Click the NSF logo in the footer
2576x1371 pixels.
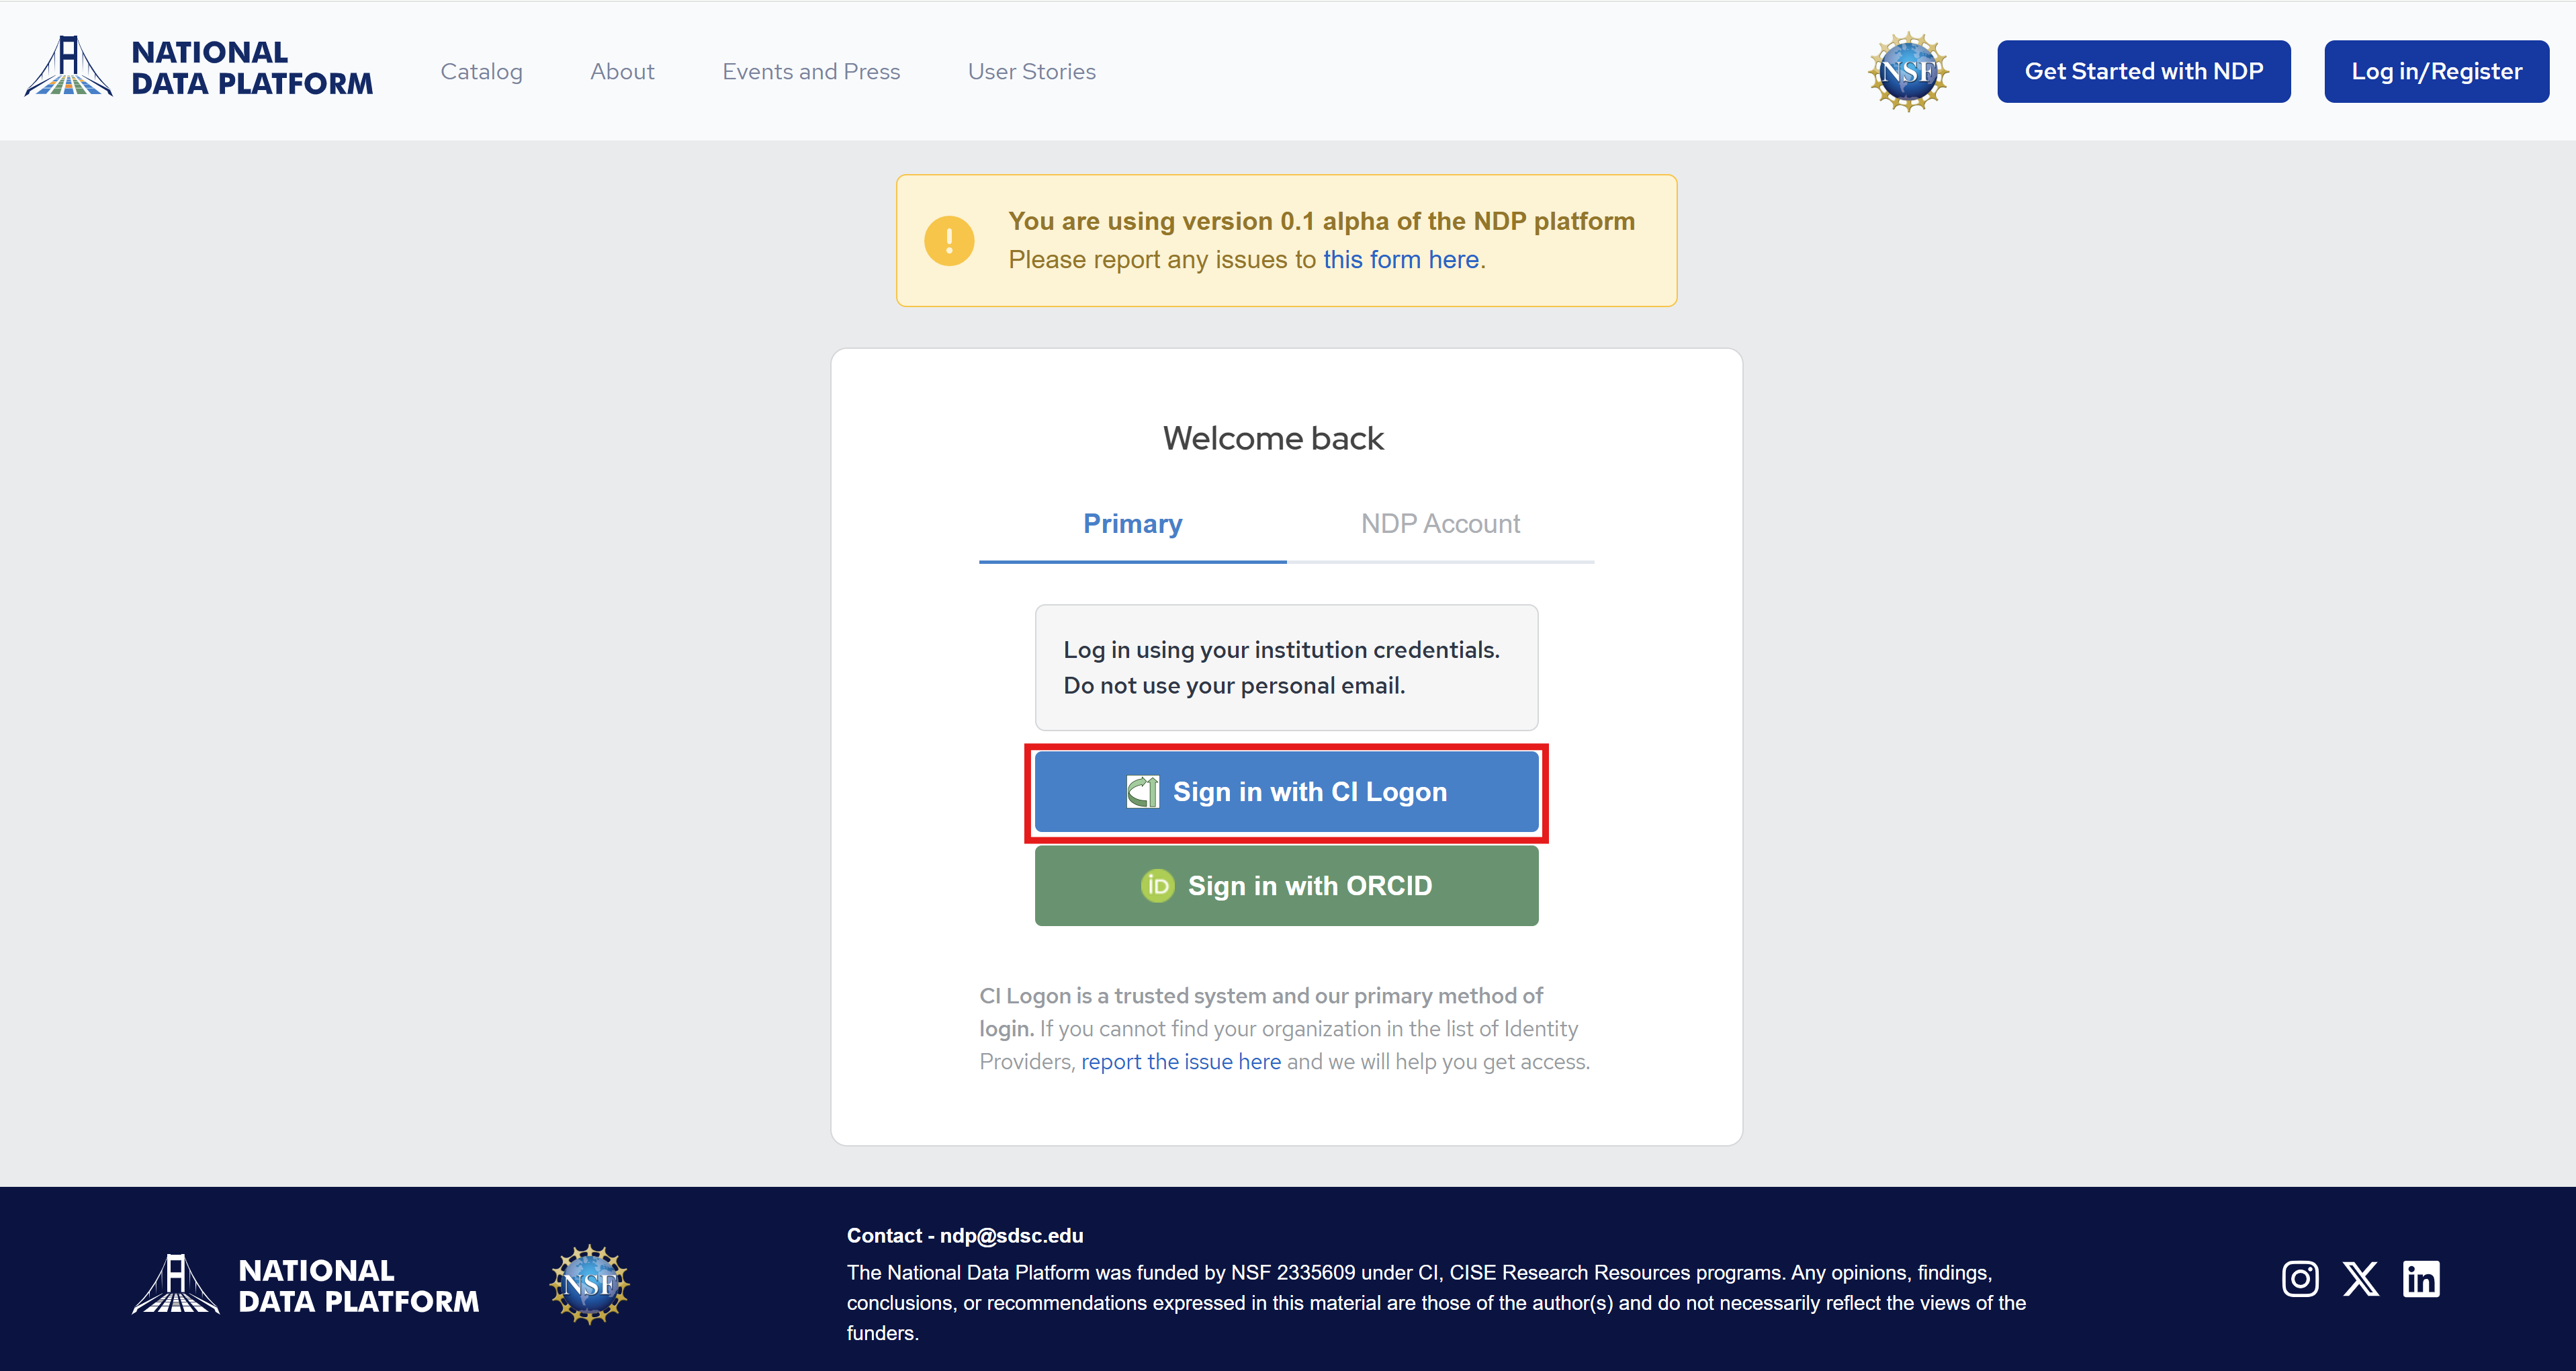(x=589, y=1284)
